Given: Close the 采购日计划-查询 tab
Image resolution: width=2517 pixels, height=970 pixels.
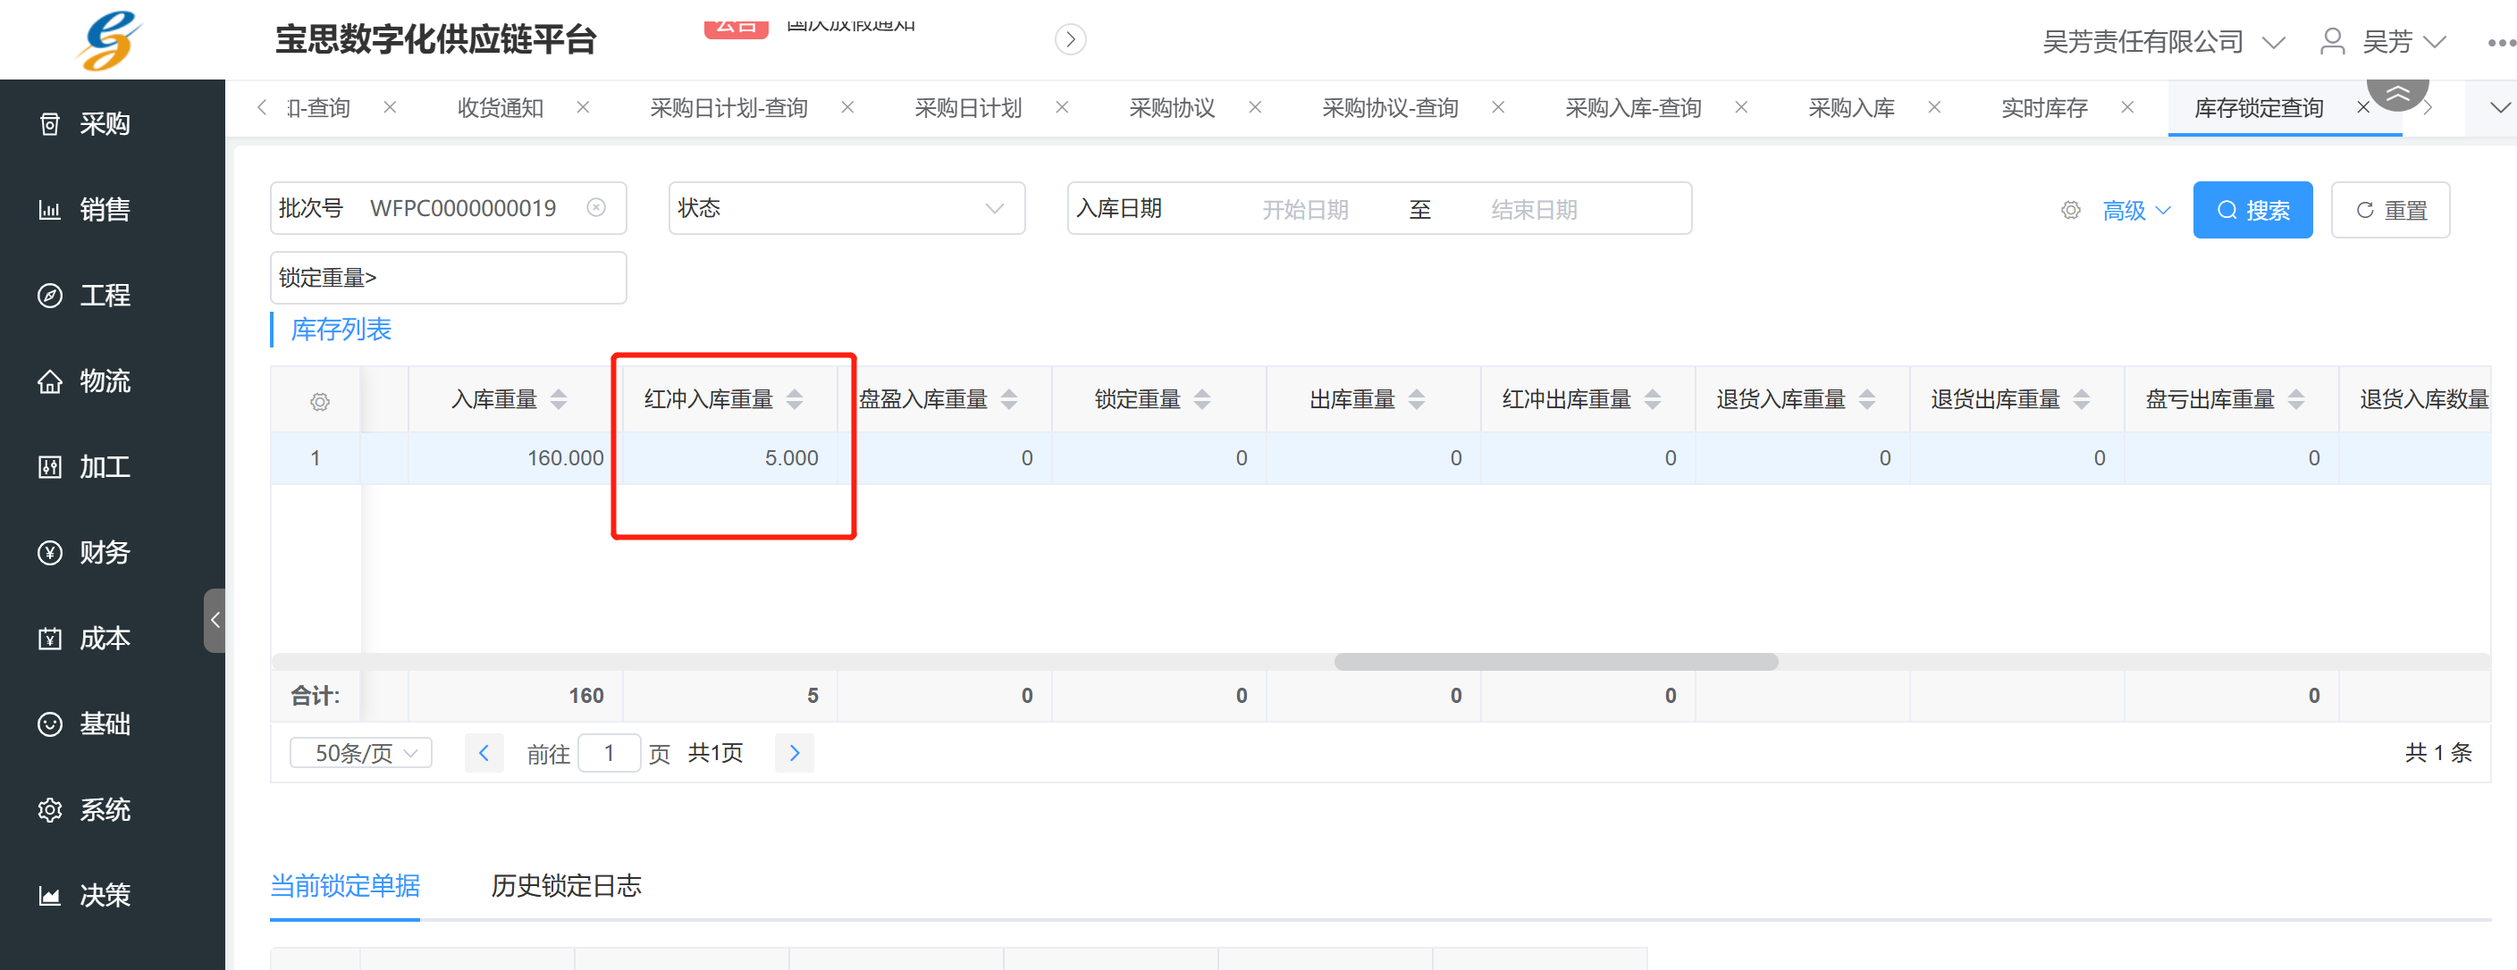Looking at the screenshot, I should coord(848,107).
